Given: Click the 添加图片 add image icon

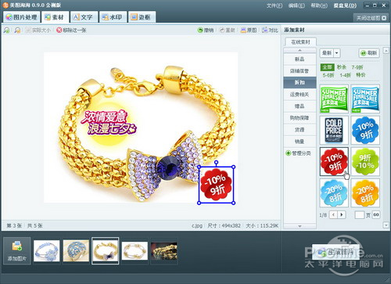Looking at the screenshot, I should pos(17,246).
